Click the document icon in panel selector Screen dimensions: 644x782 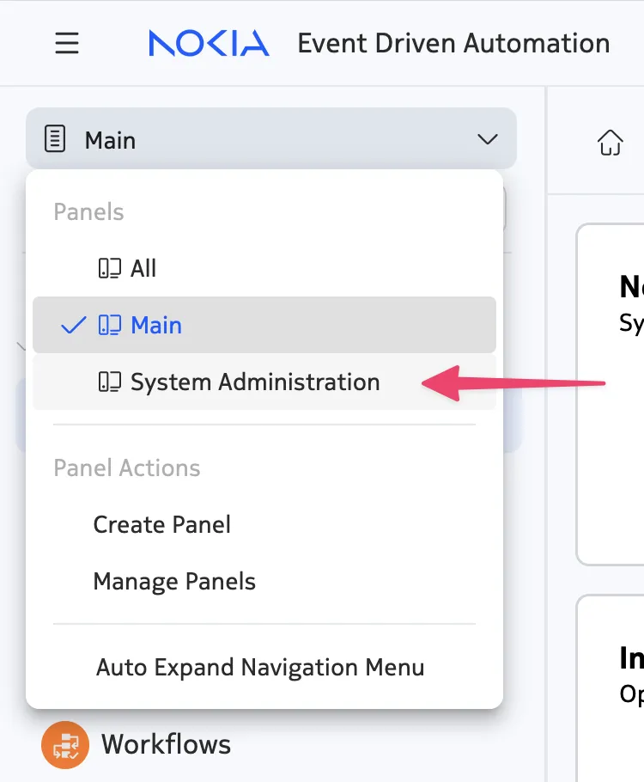[x=55, y=138]
